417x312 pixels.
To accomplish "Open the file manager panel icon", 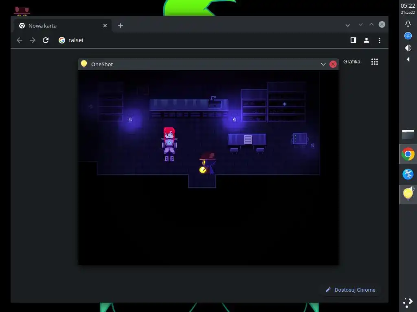I will point(408,134).
